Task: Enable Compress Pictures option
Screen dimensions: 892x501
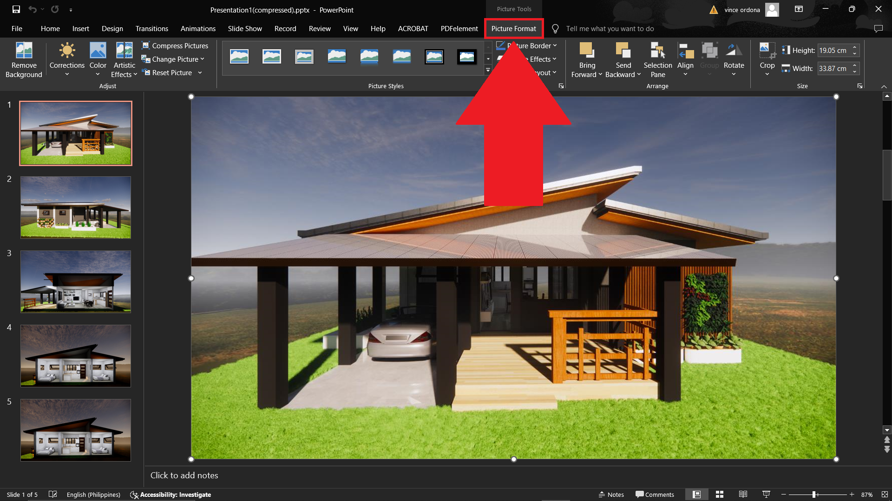Action: tap(175, 45)
